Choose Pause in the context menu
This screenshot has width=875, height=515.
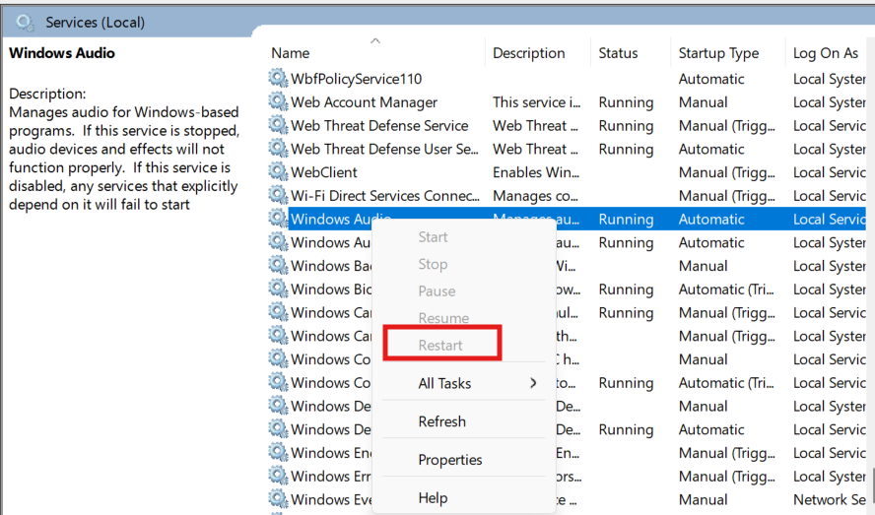click(437, 291)
